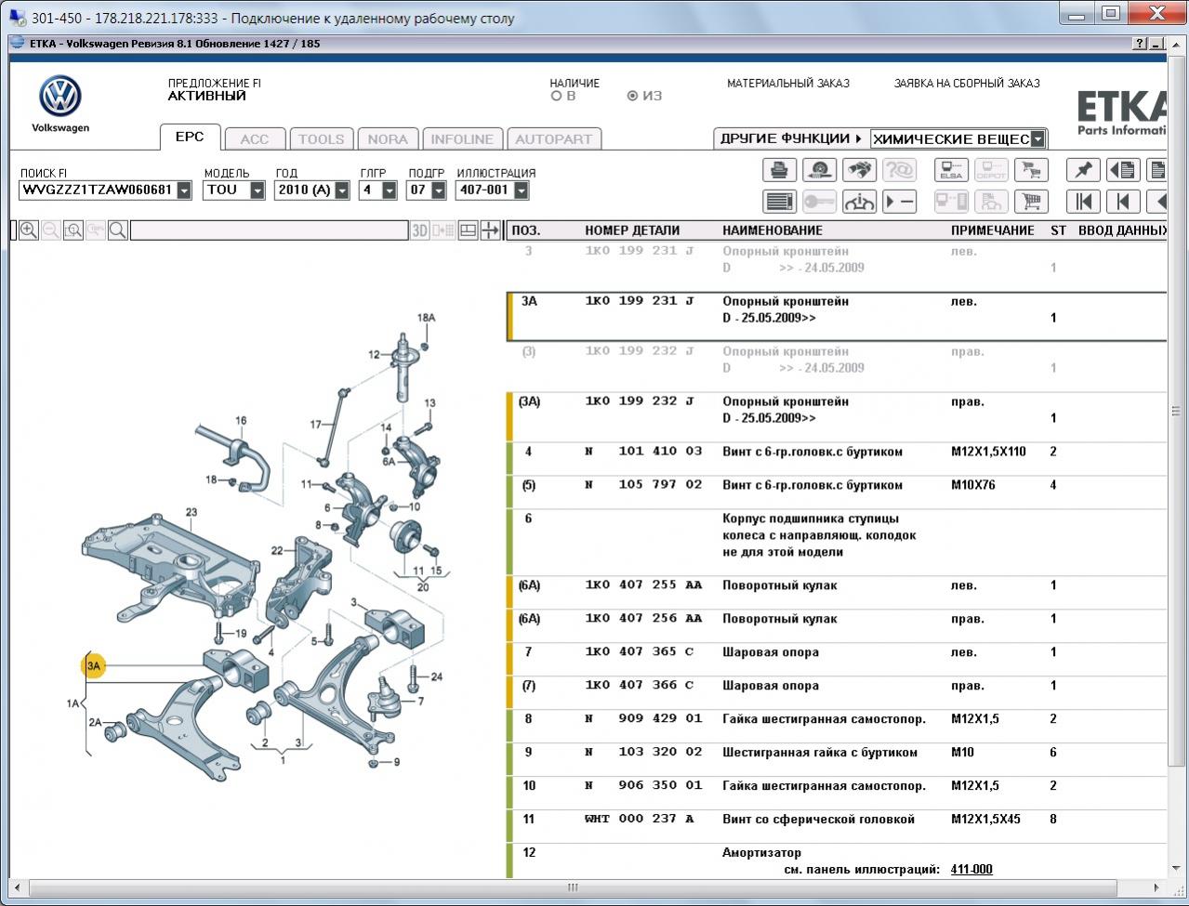Select the INFOLINE tab
This screenshot has width=1189, height=906.
coord(462,139)
